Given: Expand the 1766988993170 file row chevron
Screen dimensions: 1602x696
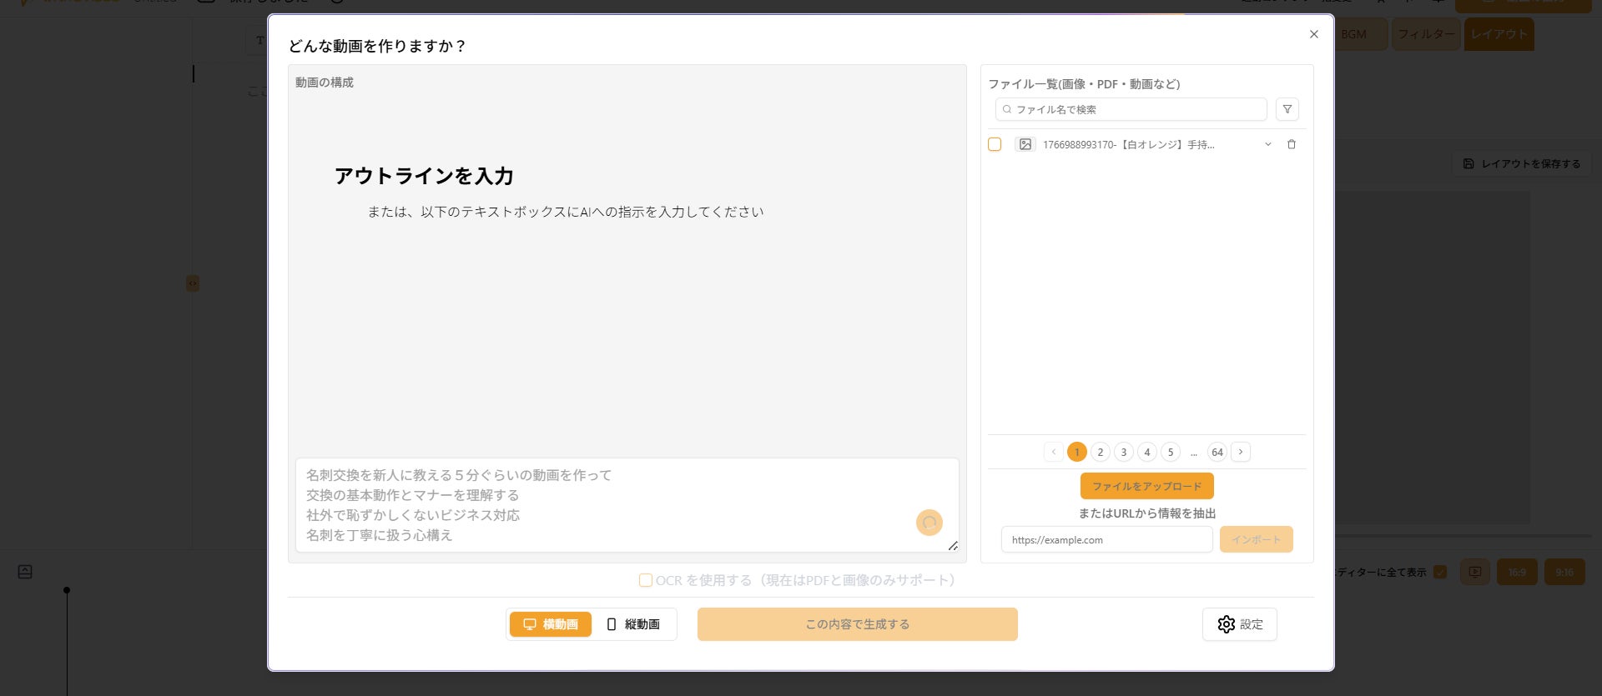Looking at the screenshot, I should (1268, 144).
